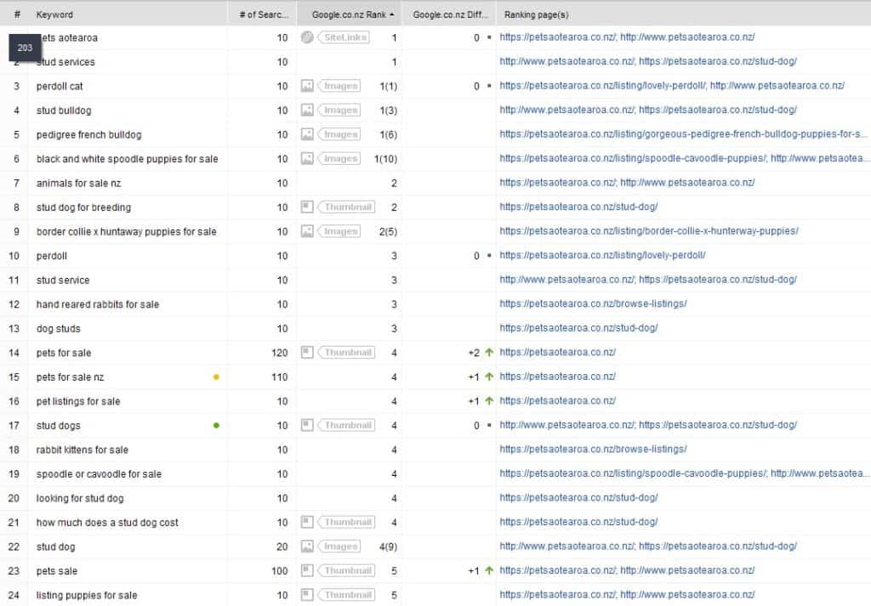Click Thumbnail icon in pets for sale row
The height and width of the screenshot is (606, 871).
307,353
